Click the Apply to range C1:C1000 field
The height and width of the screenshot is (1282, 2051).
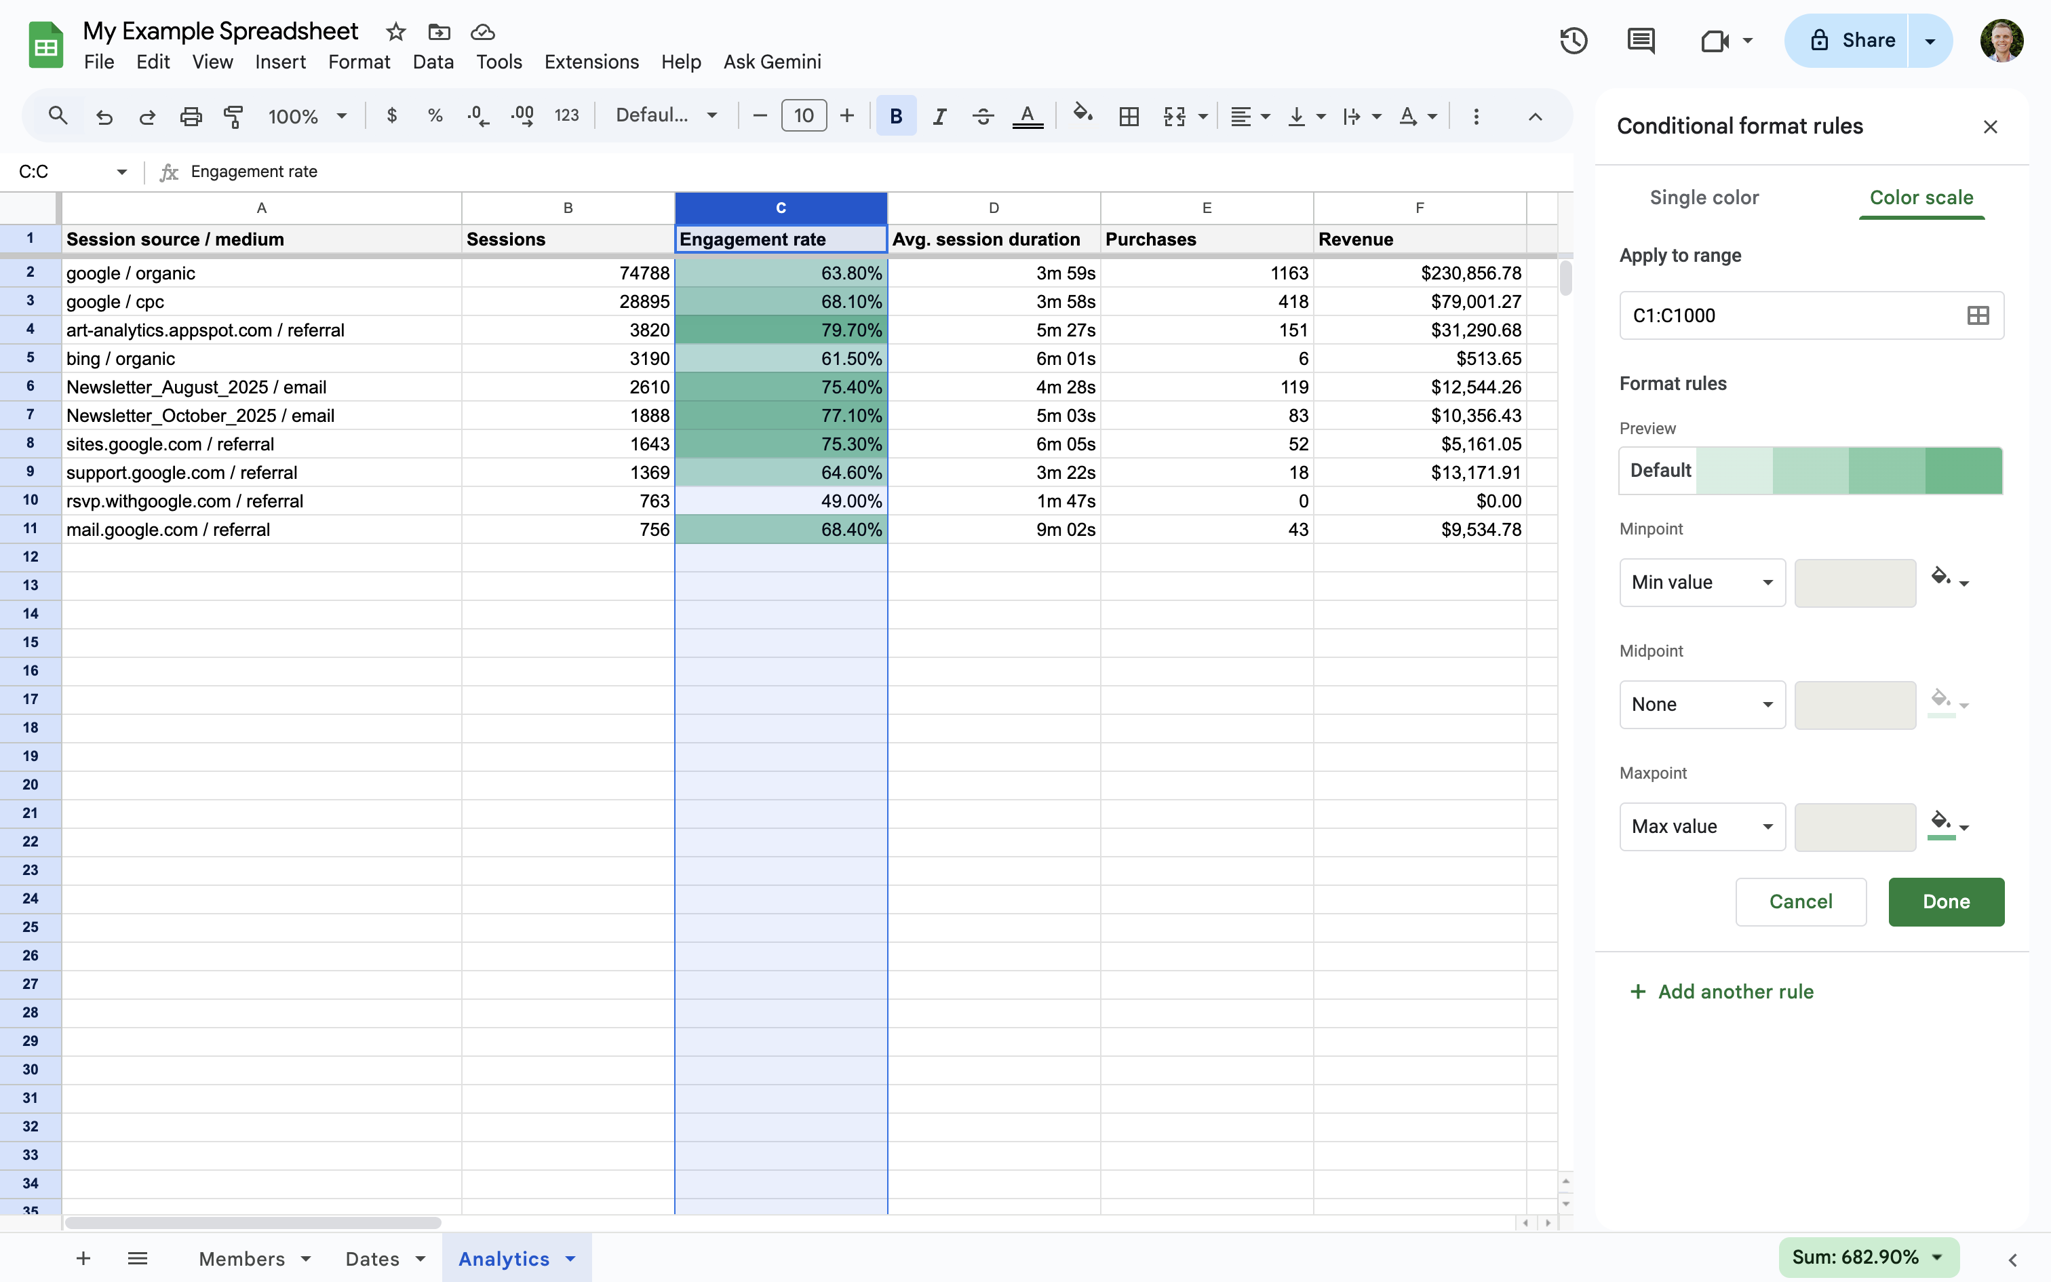(1789, 315)
